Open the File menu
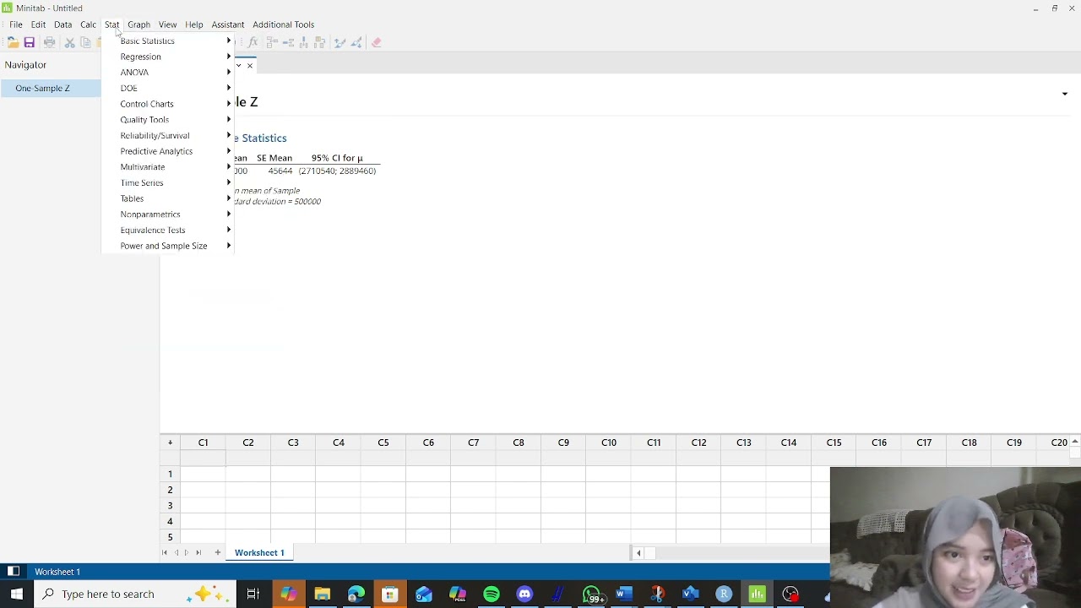 pyautogui.click(x=16, y=24)
